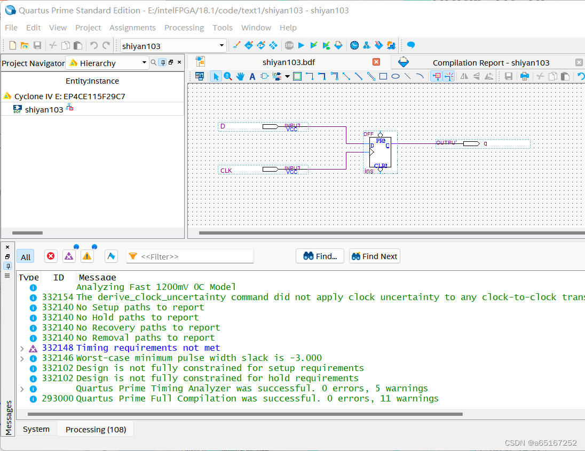585x451 pixels.
Task: Close the shiyan103.bdf tab
Action: tap(376, 62)
